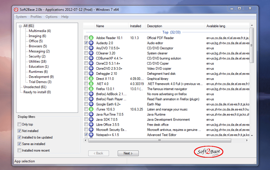Screen dimensions: 270x170
Task: Tick the Adobe Reader 10.1 checkbox
Action: pos(86,37)
